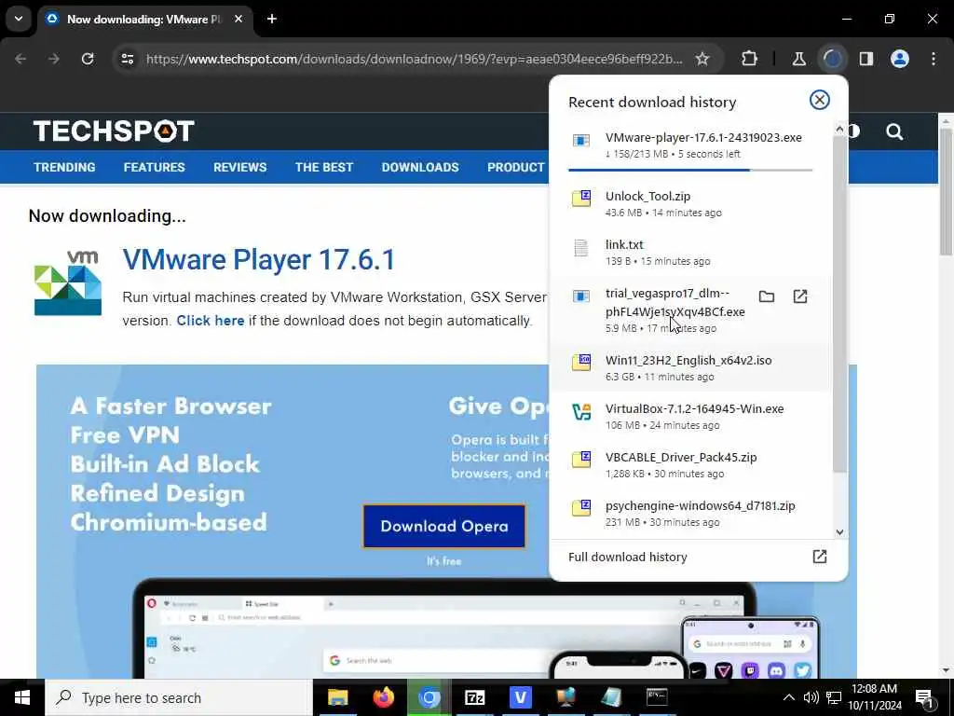The image size is (954, 716).
Task: Open the DOWNLOADS menu
Action: (x=420, y=167)
